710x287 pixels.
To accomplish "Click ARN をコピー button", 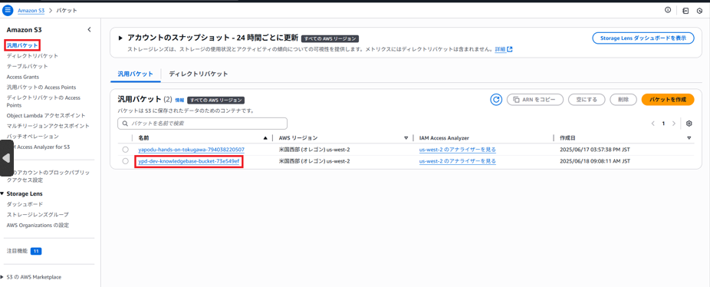I will tap(534, 99).
